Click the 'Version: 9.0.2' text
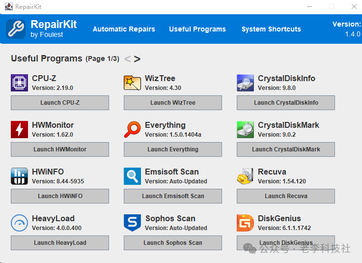Screen dimensions: 362x263 click(277, 135)
